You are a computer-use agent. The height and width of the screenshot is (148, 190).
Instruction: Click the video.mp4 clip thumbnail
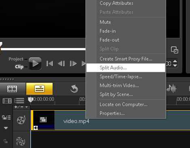coord(44,120)
